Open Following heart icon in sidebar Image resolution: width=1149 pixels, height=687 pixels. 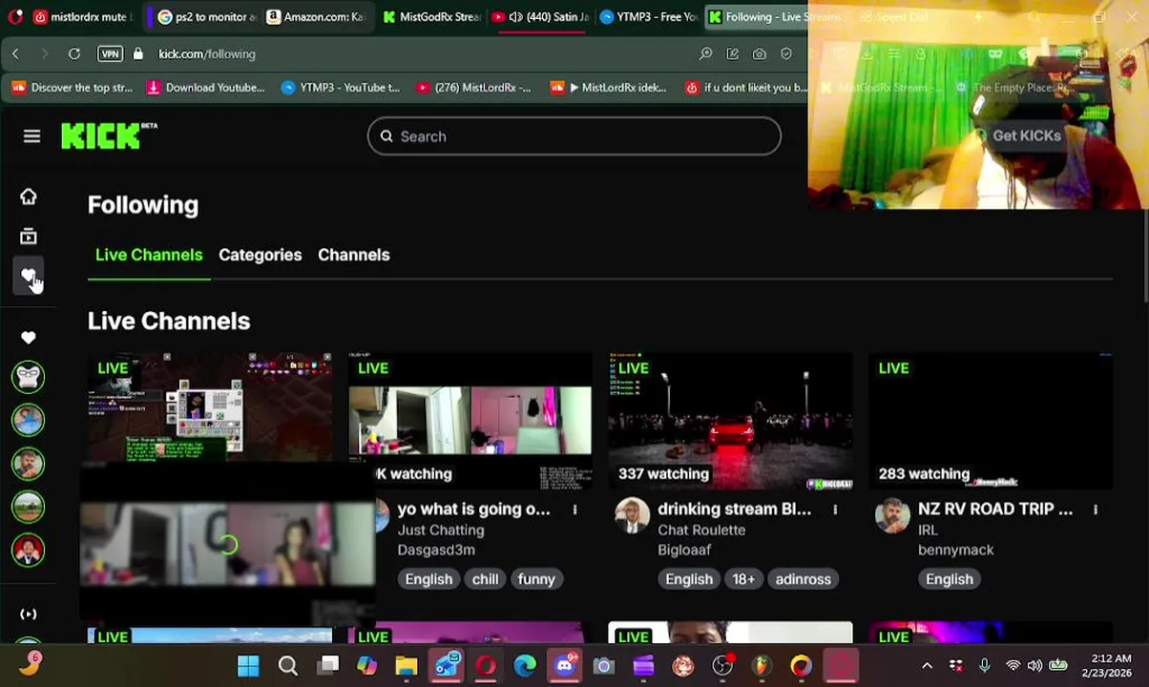(x=28, y=277)
